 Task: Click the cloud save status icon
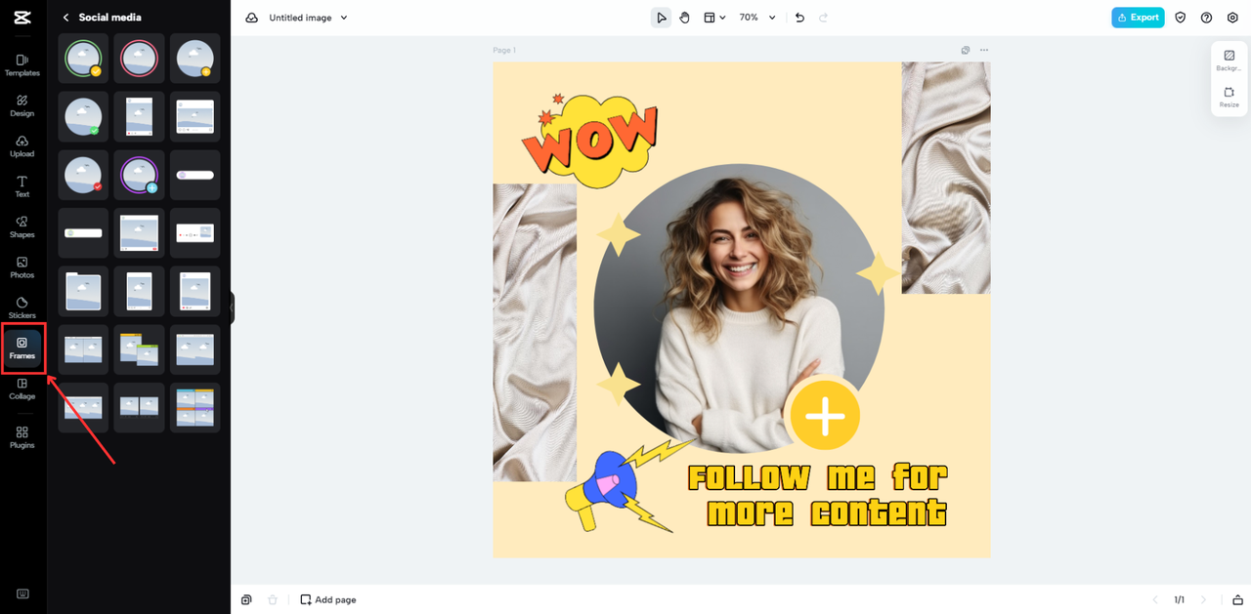251,18
